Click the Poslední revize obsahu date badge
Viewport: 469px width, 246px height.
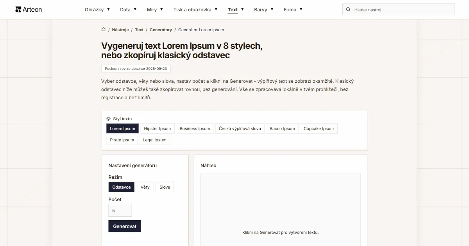tap(136, 68)
